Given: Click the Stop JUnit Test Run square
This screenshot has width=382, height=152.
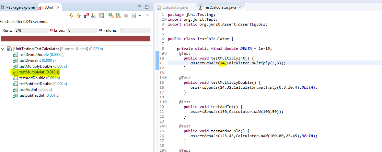Looking at the screenshot, I should (x=126, y=16).
